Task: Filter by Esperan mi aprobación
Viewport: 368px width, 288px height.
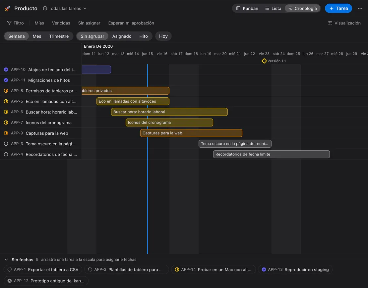Action: (131, 23)
